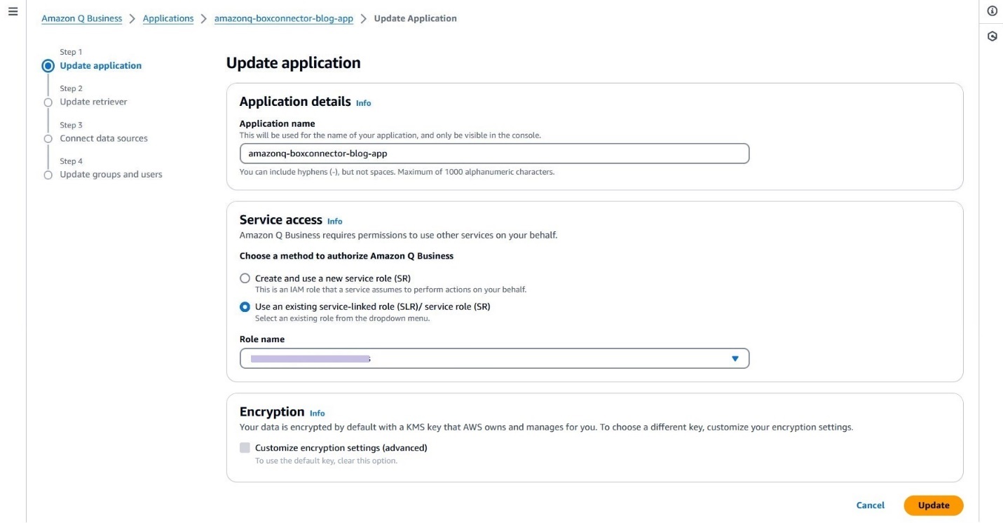Image resolution: width=1003 pixels, height=523 pixels.
Task: Open Info link next to Application details
Action: pos(363,103)
